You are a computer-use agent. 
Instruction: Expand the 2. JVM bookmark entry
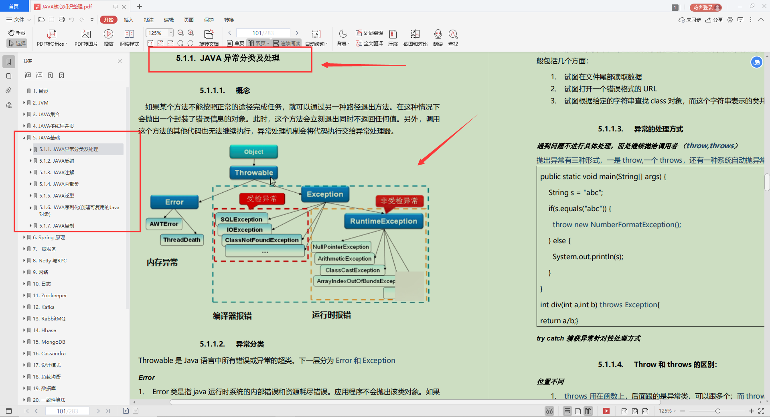click(x=24, y=103)
